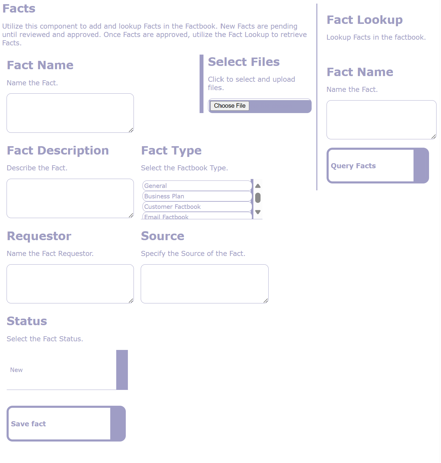Click into the Fact Description text area
This screenshot has height=463, width=441.
tap(70, 198)
